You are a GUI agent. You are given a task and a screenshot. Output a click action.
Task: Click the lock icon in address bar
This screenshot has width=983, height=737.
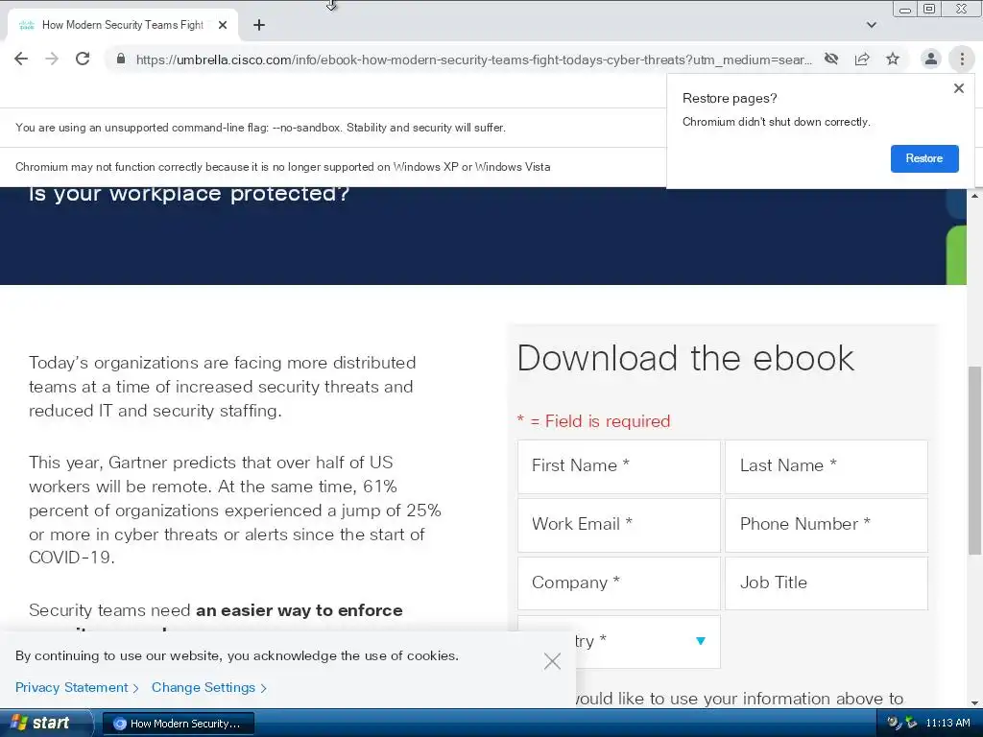[x=121, y=59]
